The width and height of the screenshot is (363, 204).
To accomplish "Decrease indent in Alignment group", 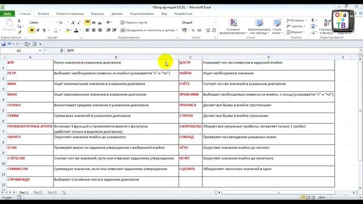I will pos(108,30).
